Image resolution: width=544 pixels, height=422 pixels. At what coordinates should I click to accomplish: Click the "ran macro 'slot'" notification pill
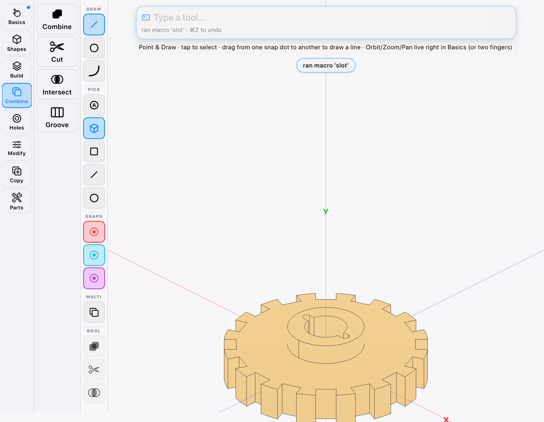click(326, 65)
